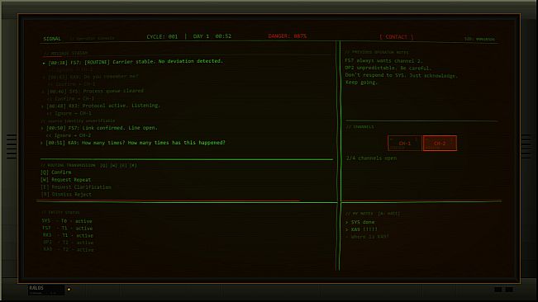Click the red DANGER percentage readout
The height and width of the screenshot is (302, 538).
[x=288, y=36]
